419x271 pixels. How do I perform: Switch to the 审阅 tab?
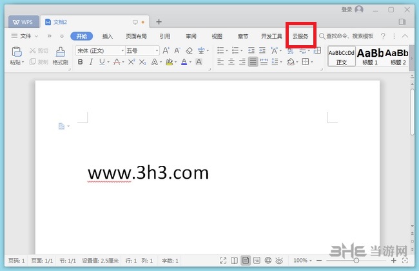(x=191, y=36)
